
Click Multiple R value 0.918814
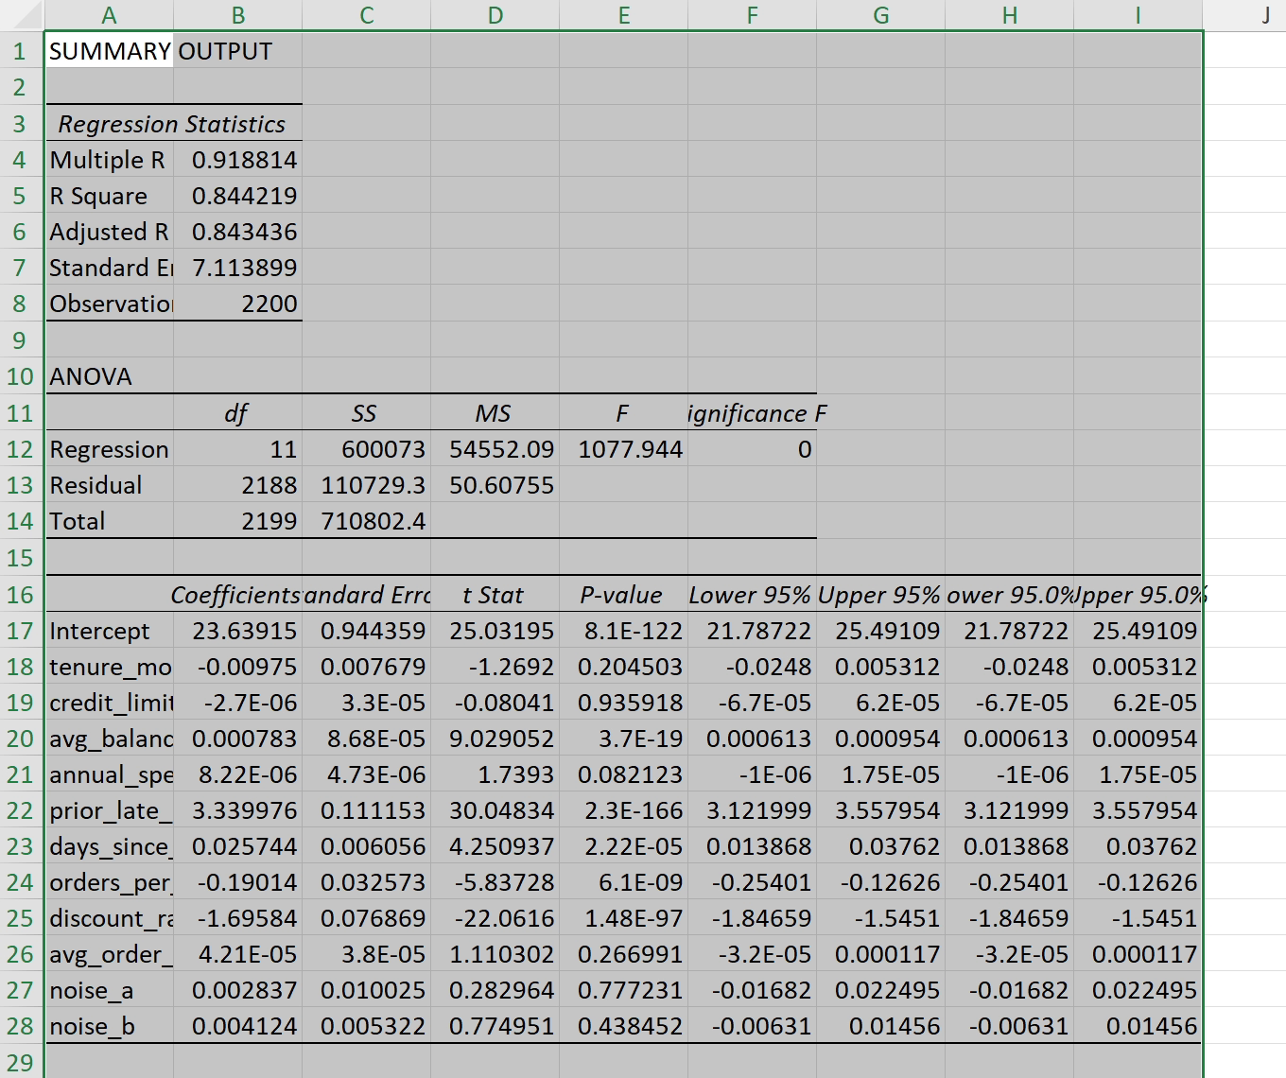[x=238, y=160]
